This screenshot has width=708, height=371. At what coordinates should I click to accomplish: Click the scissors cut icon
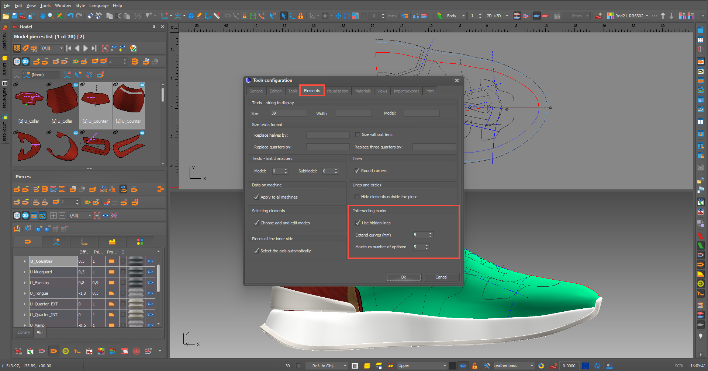point(118,16)
